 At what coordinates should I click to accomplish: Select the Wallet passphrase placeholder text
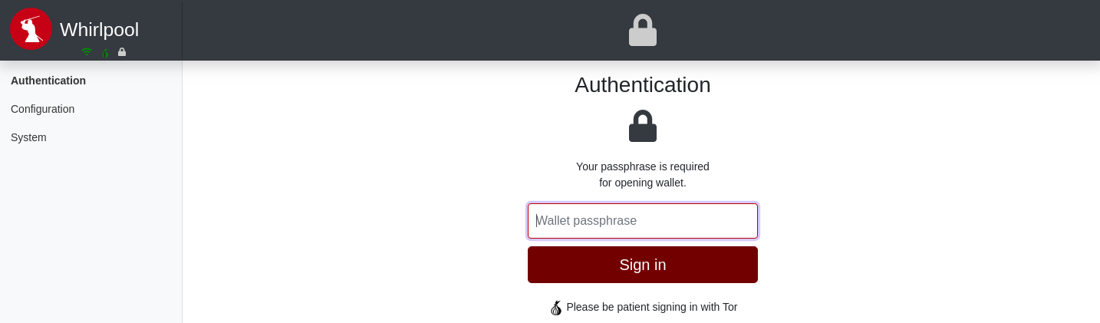(x=587, y=221)
